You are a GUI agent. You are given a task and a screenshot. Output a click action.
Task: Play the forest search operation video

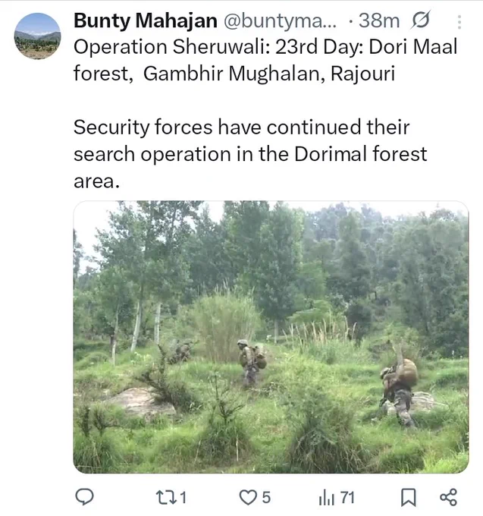(x=271, y=337)
